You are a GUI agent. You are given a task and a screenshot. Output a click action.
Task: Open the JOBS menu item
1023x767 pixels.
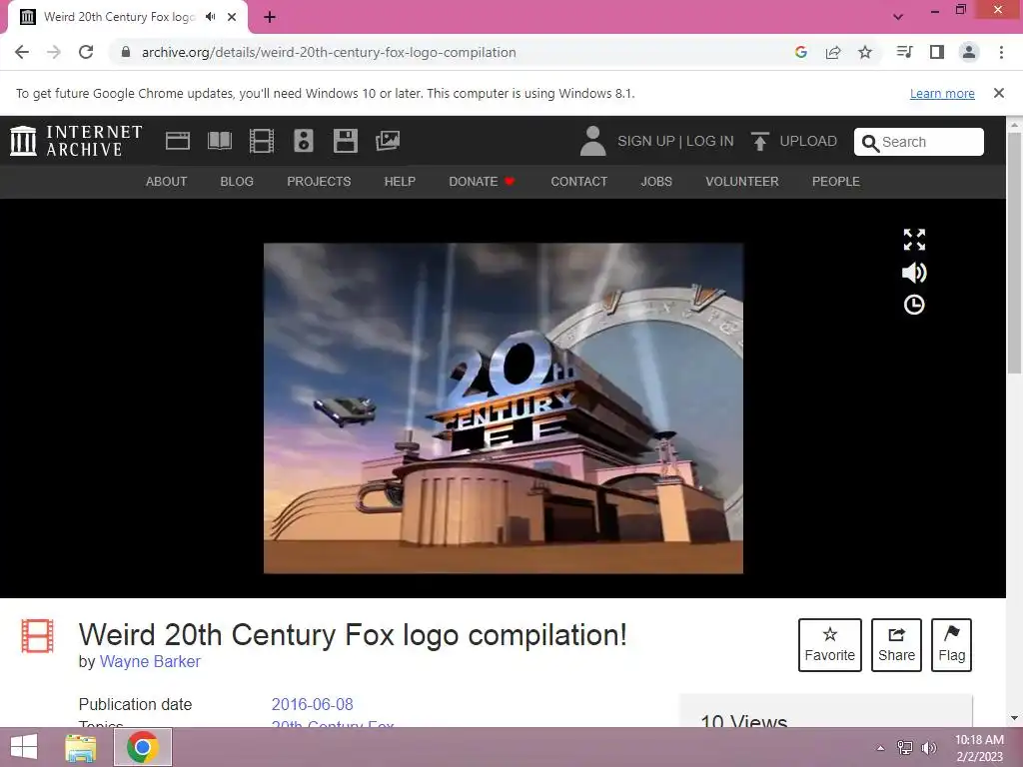[656, 182]
